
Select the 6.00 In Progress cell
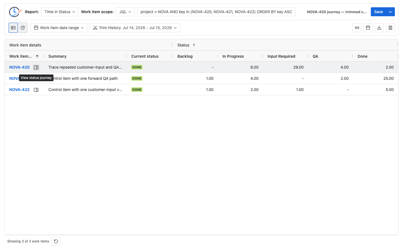click(240, 67)
